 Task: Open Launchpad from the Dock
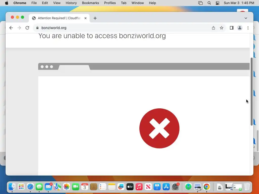pyautogui.click(x=21, y=187)
